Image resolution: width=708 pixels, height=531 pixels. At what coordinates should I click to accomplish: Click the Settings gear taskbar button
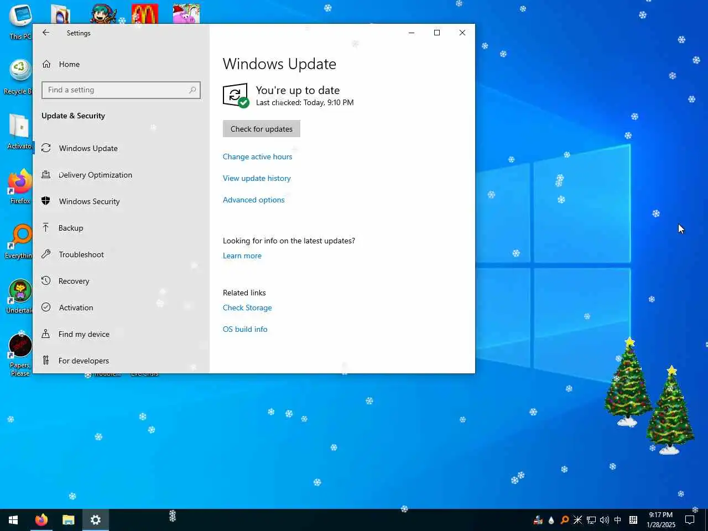click(95, 520)
